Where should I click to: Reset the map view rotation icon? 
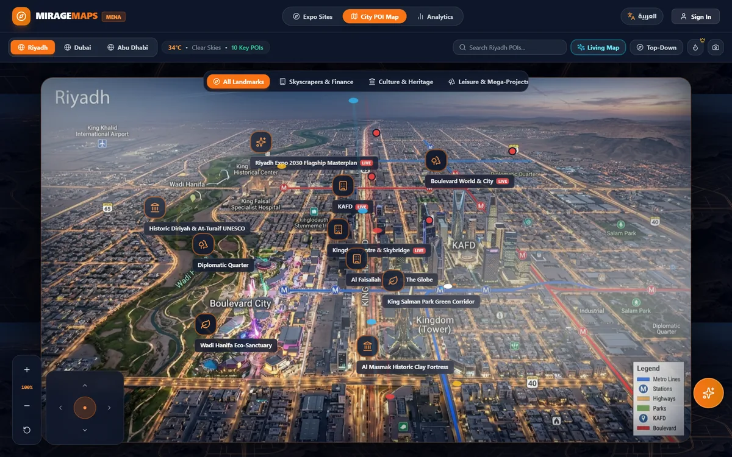(x=27, y=430)
